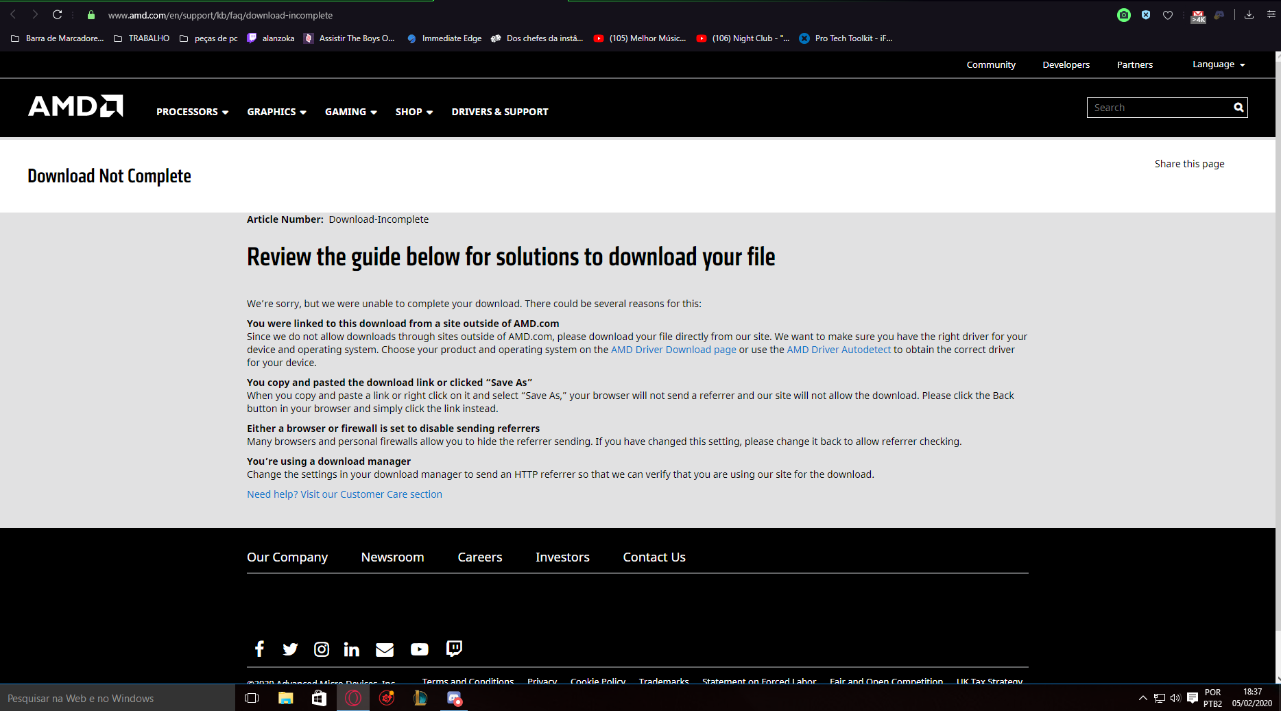
Task: Open Microsoft Store from taskbar
Action: tap(319, 698)
